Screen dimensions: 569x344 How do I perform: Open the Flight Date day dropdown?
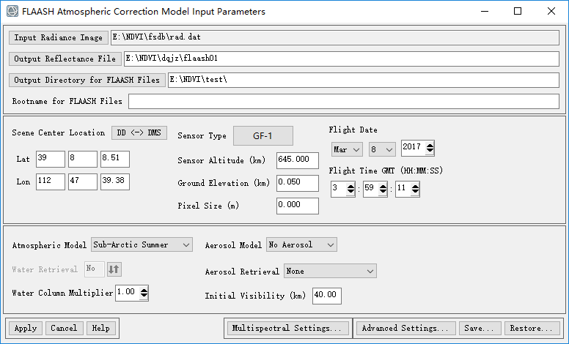[x=382, y=149]
